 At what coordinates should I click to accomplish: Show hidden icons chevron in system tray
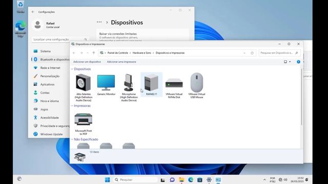point(264,179)
